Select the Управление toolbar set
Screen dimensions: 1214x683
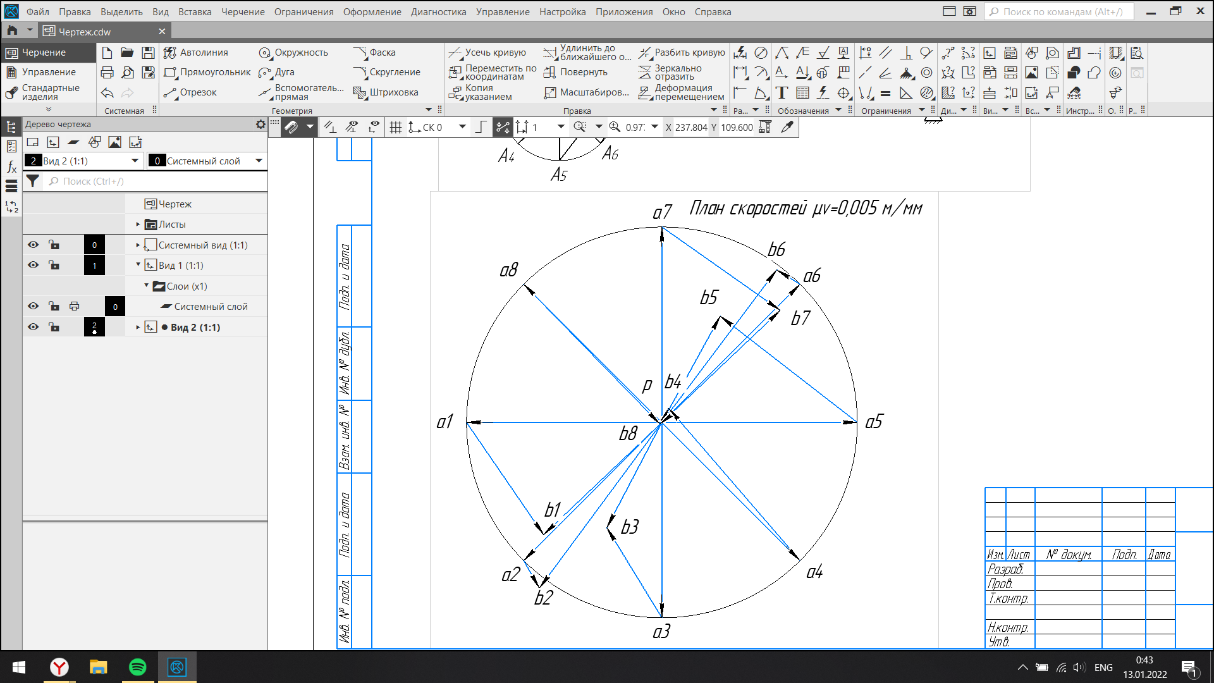coord(48,72)
